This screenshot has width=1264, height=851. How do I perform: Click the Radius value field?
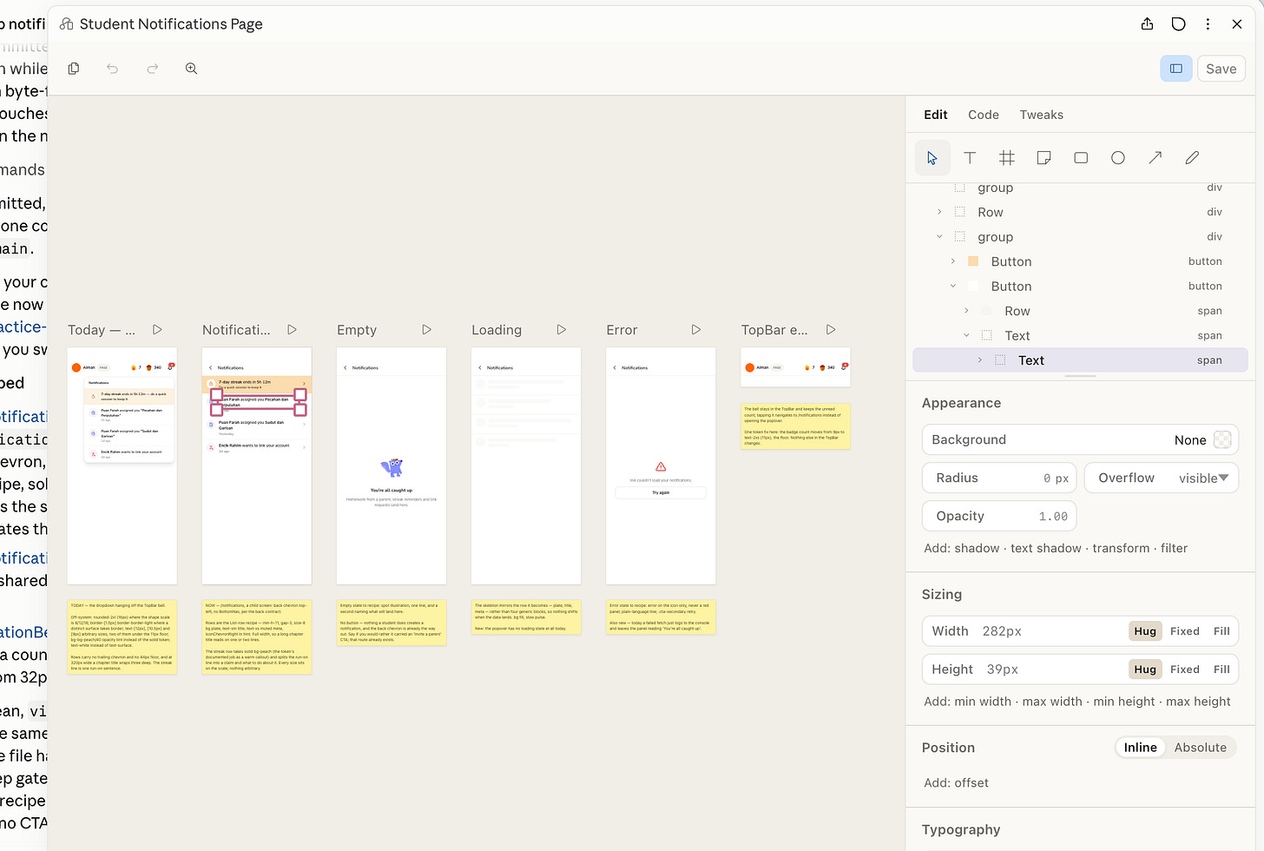pos(999,478)
